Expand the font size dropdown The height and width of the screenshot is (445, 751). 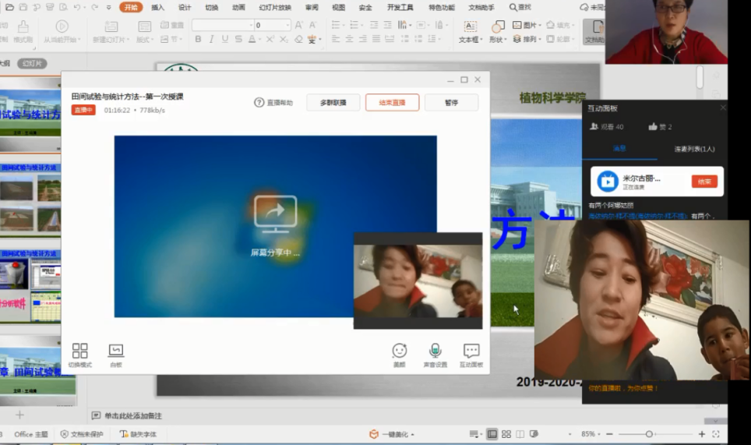click(x=287, y=25)
